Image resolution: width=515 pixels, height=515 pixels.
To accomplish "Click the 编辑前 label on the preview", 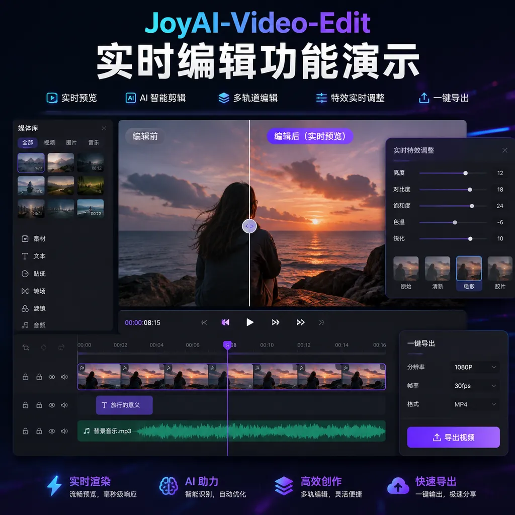I will [x=145, y=136].
